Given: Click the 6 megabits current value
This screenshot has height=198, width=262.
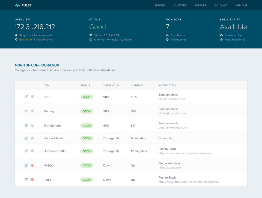Looking at the screenshot, I should pyautogui.click(x=138, y=138).
